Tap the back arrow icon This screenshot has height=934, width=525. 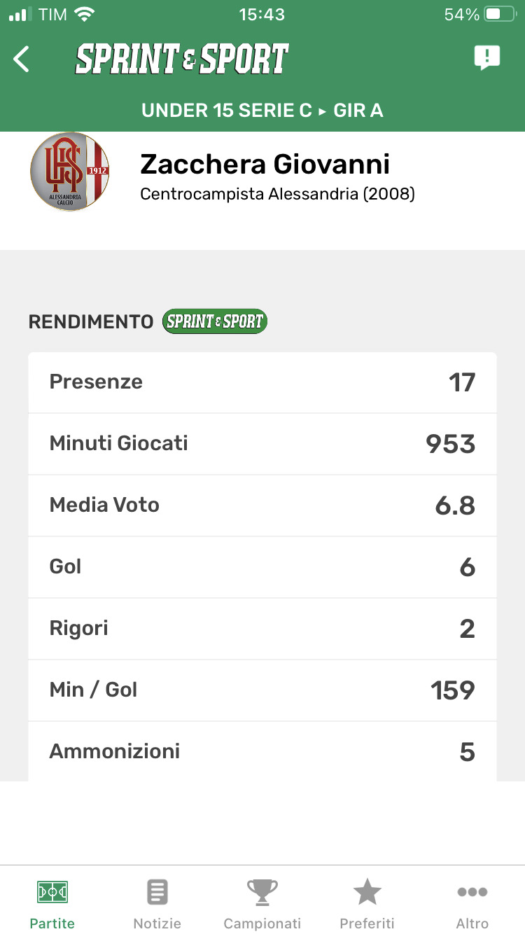tap(22, 60)
